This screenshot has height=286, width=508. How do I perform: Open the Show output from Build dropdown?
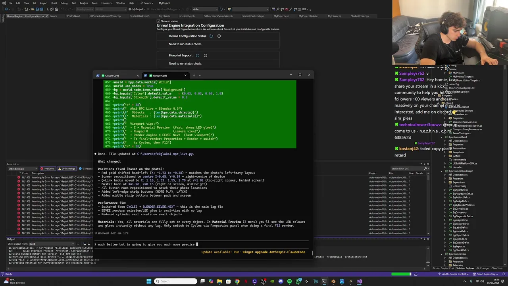(x=52, y=243)
